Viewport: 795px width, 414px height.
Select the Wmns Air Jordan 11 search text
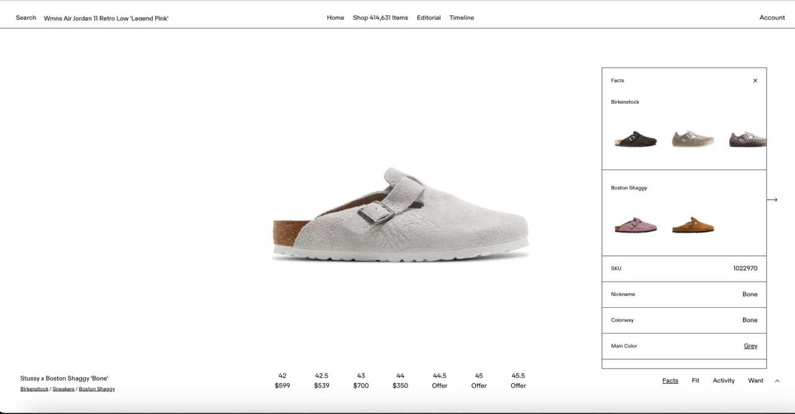pos(106,19)
